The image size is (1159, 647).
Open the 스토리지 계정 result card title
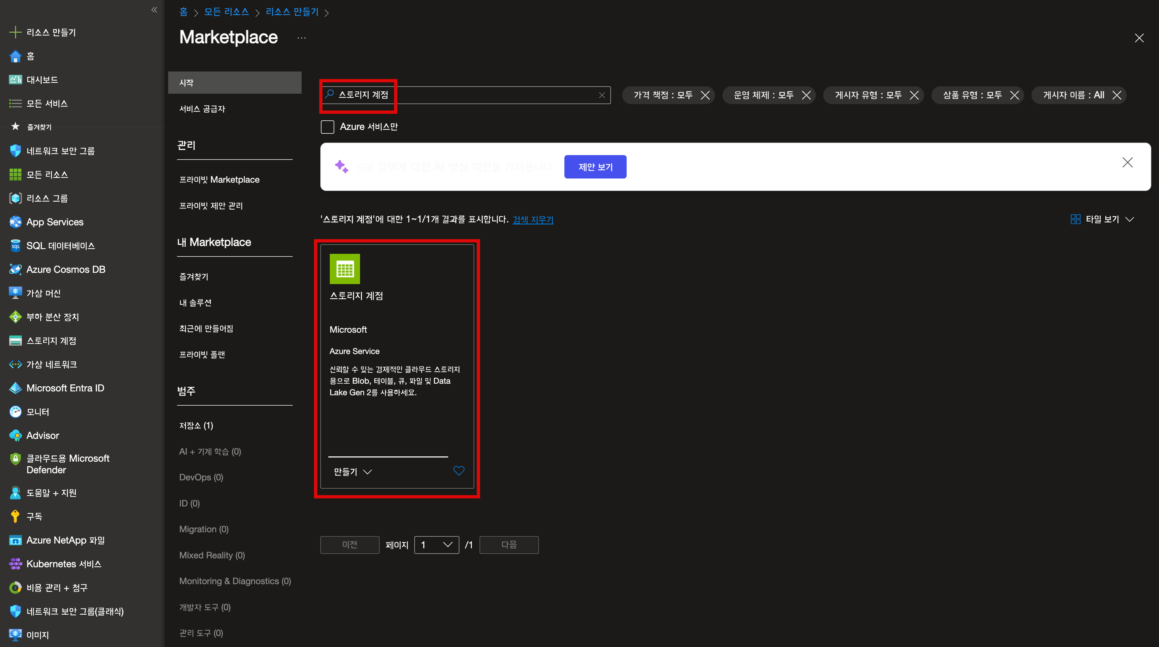click(356, 296)
